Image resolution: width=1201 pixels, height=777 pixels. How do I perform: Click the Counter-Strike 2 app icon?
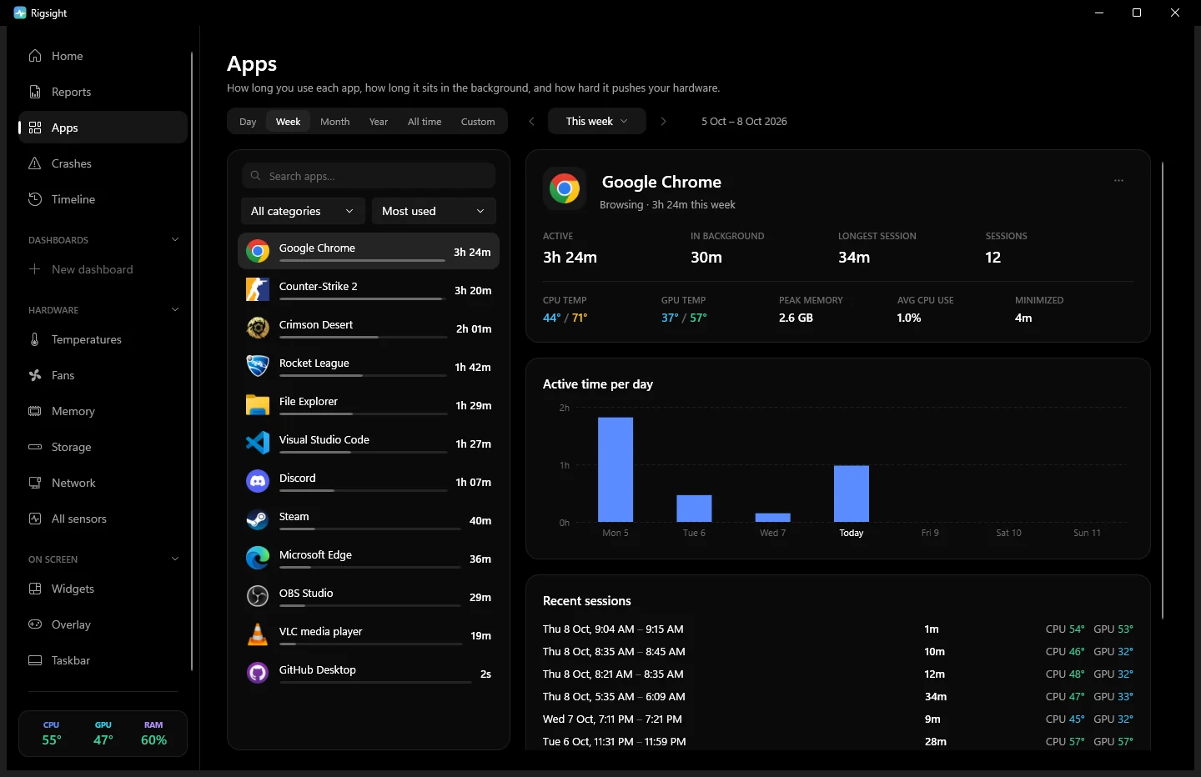click(x=258, y=290)
